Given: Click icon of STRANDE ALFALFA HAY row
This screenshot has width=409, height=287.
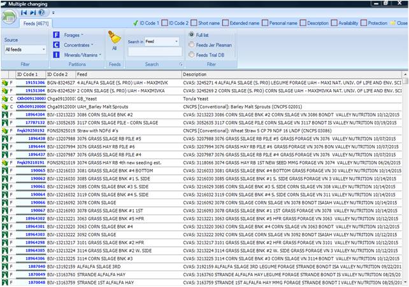Looking at the screenshot, I should 4,275.
